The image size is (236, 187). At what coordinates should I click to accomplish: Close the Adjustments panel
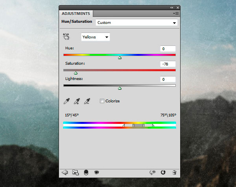click(x=178, y=7)
